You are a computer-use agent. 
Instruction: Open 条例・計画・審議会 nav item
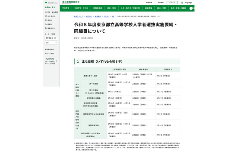click(x=178, y=8)
